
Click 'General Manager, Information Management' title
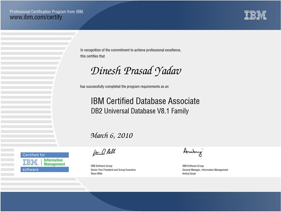tap(205, 170)
